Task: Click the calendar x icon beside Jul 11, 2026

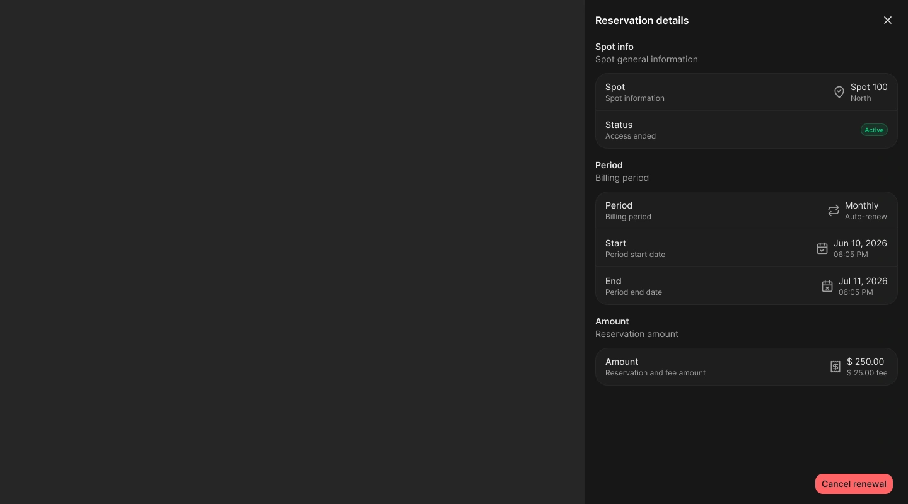Action: [827, 286]
